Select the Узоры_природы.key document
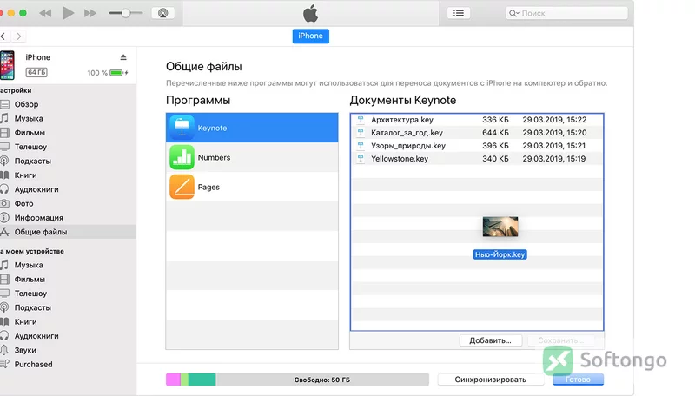Viewport: 695px width, 396px height. click(477, 146)
